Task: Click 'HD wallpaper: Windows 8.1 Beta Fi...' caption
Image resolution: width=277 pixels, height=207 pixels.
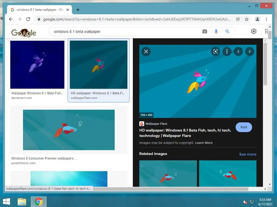Action: 98,93
